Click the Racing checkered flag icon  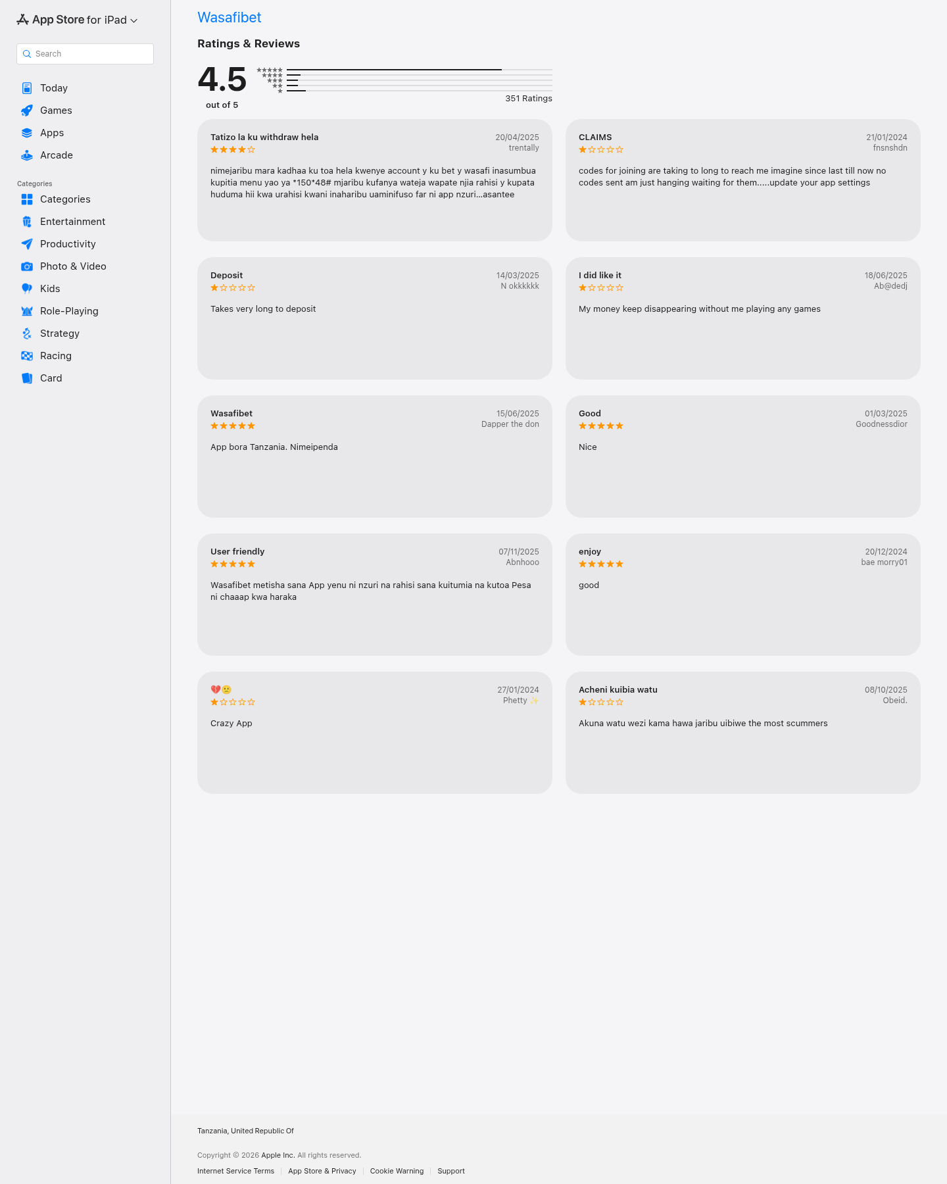point(27,356)
